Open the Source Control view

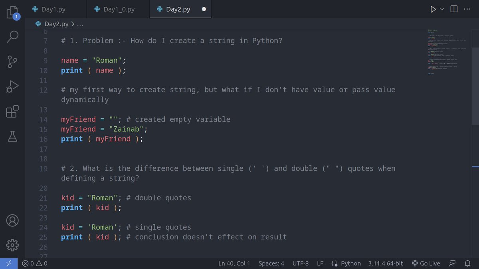coord(12,62)
